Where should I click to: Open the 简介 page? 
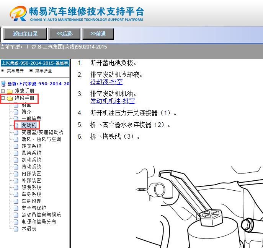click(26, 112)
